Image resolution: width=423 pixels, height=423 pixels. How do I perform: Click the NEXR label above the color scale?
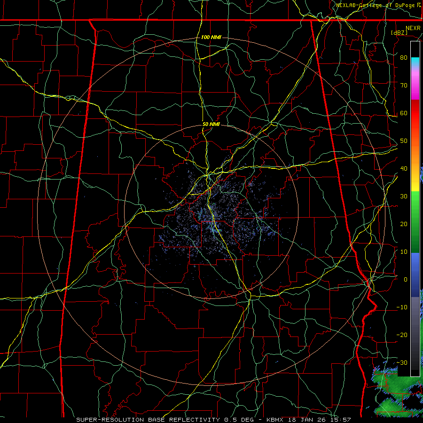pyautogui.click(x=413, y=28)
